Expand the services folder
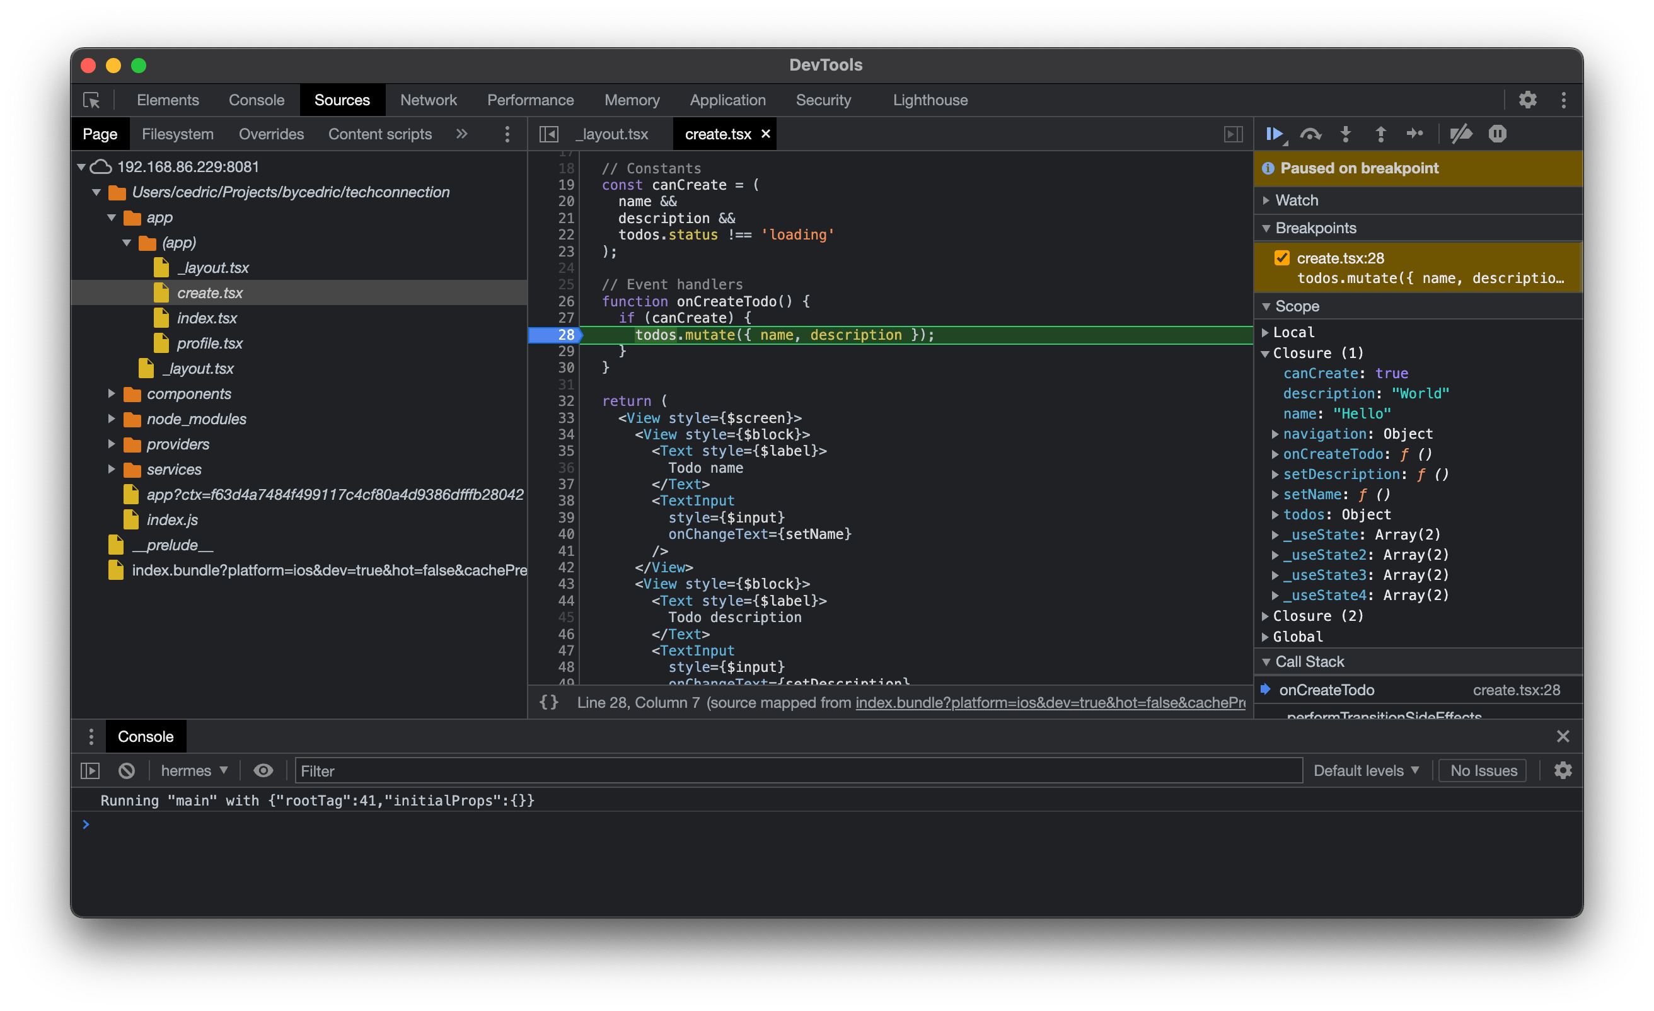The width and height of the screenshot is (1654, 1011). pos(112,469)
